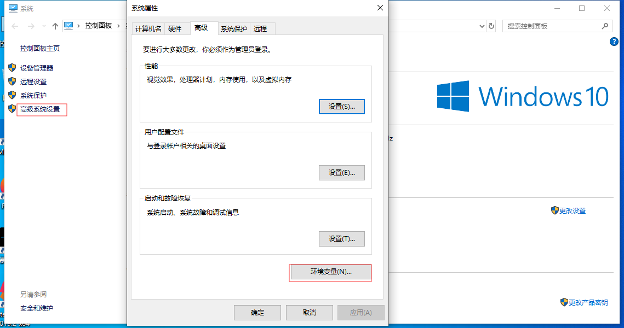Image resolution: width=624 pixels, height=328 pixels.
Task: Open 远程设置 link in sidebar
Action: [x=33, y=82]
